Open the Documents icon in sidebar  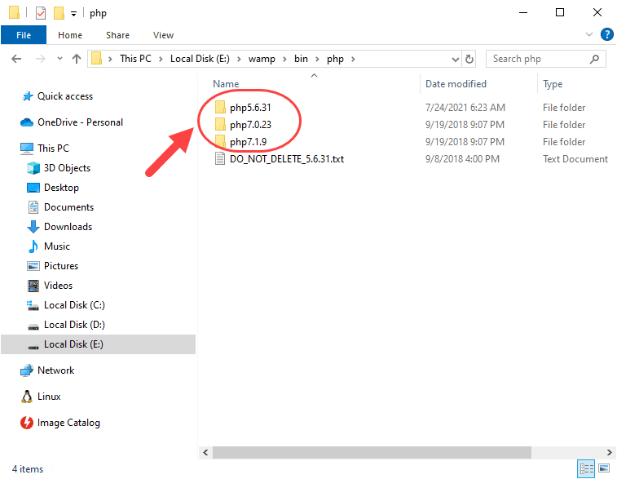(33, 207)
